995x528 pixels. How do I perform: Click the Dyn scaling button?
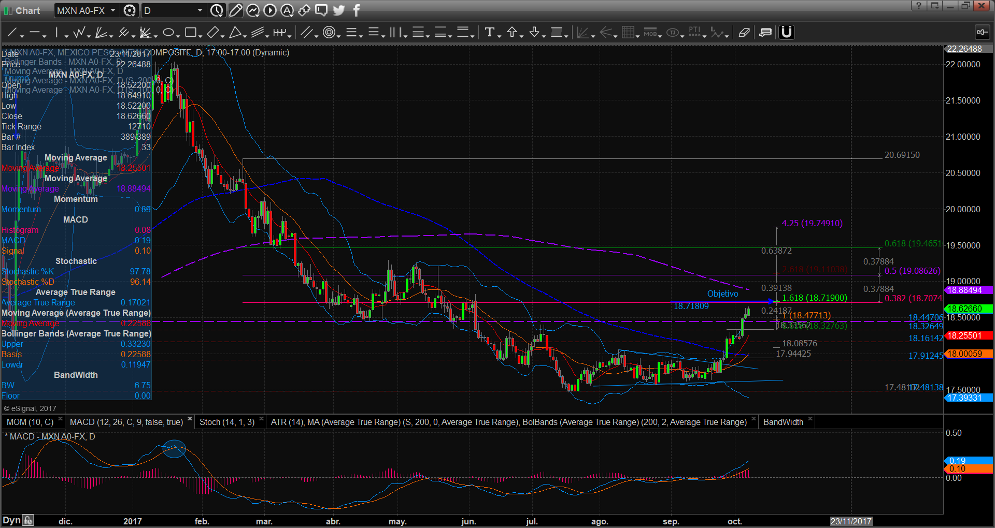point(11,520)
